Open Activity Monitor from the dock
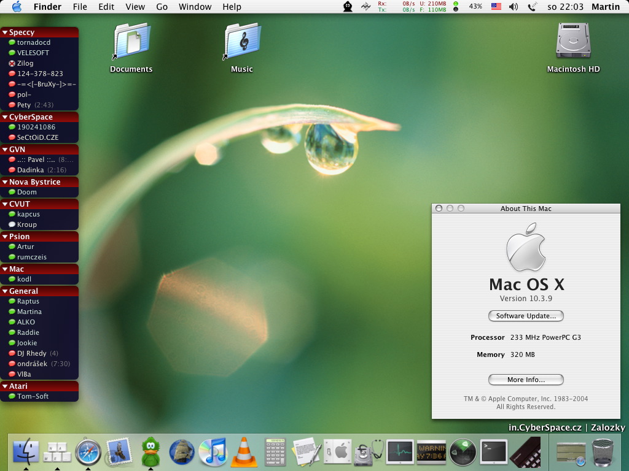 pyautogui.click(x=400, y=453)
